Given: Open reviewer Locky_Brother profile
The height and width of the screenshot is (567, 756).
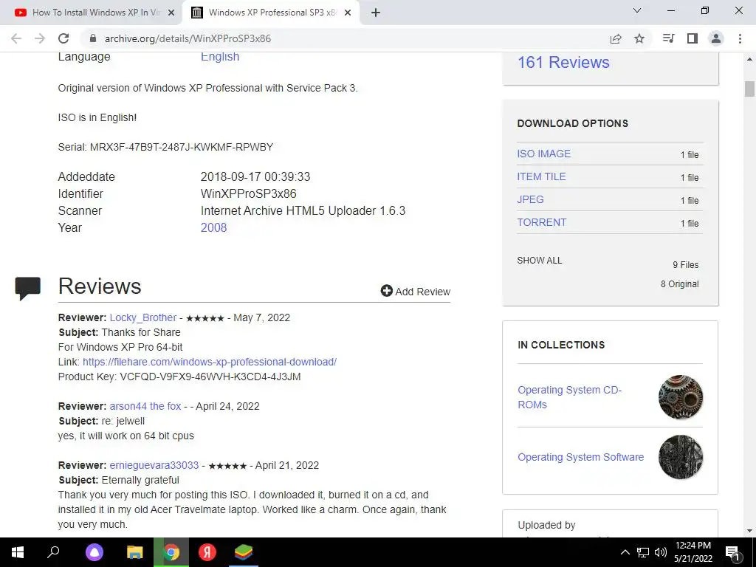Looking at the screenshot, I should click(x=143, y=317).
